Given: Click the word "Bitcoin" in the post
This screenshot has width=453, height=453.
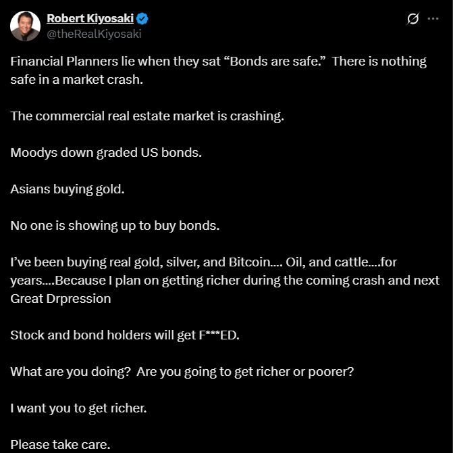Looking at the screenshot, I should [x=250, y=262].
